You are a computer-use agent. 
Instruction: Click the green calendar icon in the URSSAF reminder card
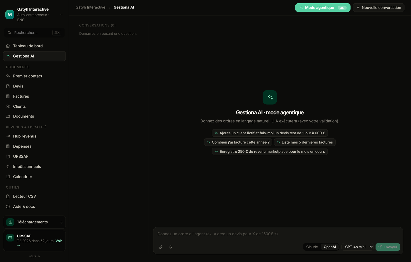tap(10, 238)
